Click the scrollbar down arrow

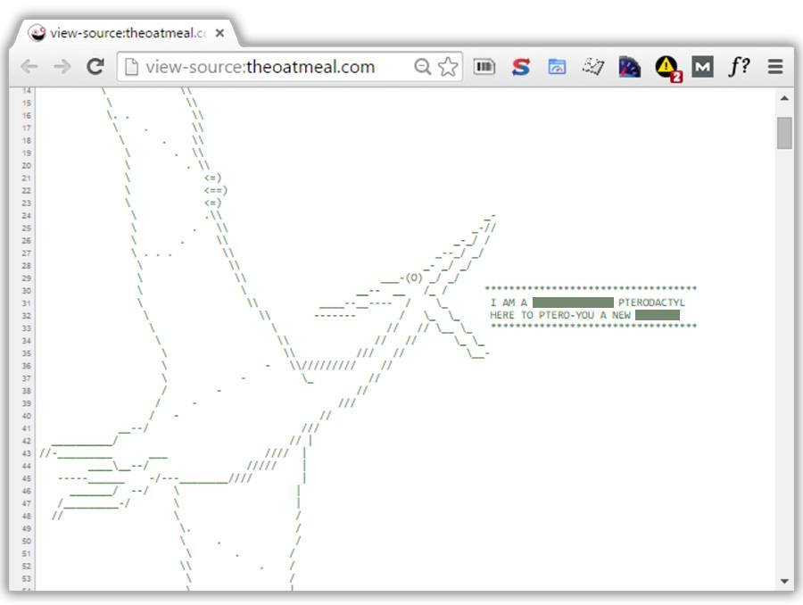[x=784, y=581]
